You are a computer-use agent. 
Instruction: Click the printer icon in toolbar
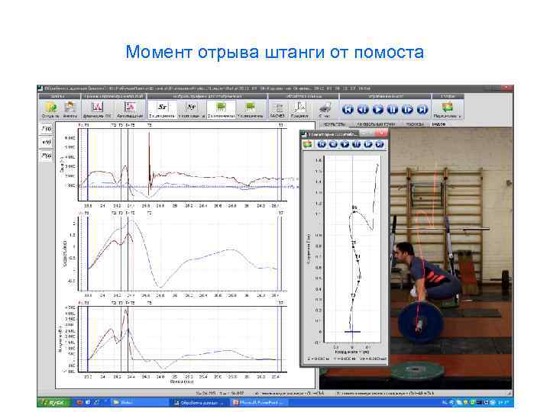coord(325,108)
